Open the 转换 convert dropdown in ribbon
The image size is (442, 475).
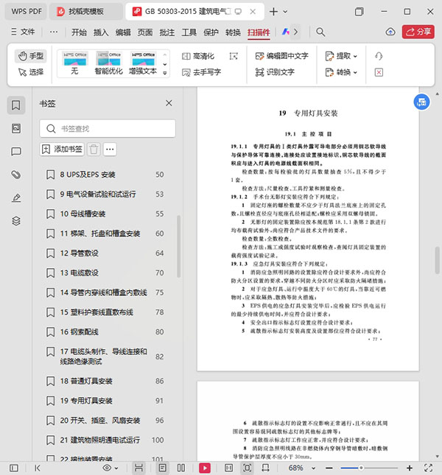(341, 72)
